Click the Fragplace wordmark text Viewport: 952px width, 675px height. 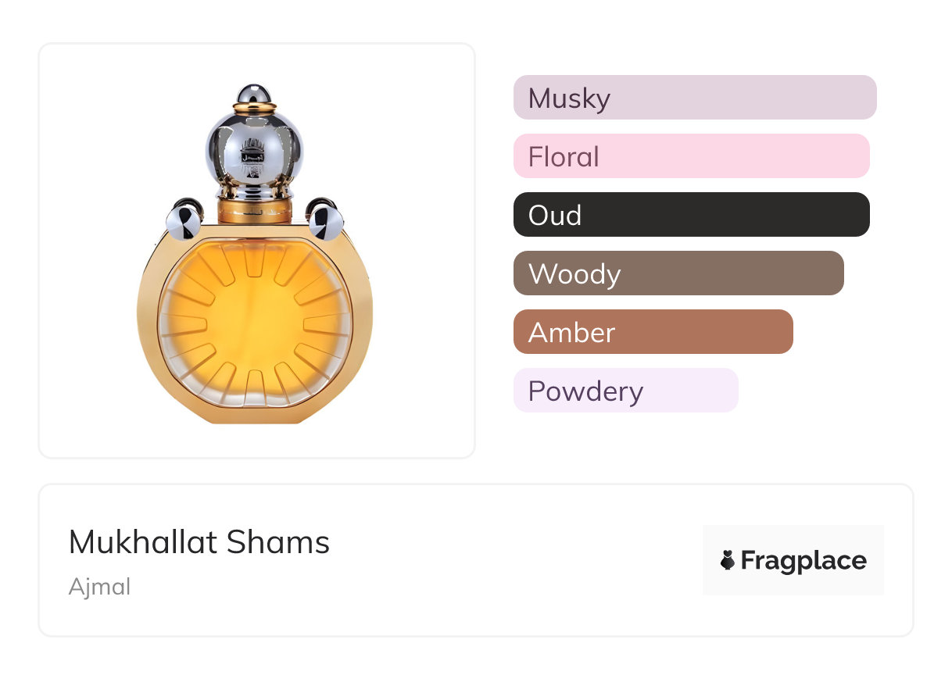803,560
